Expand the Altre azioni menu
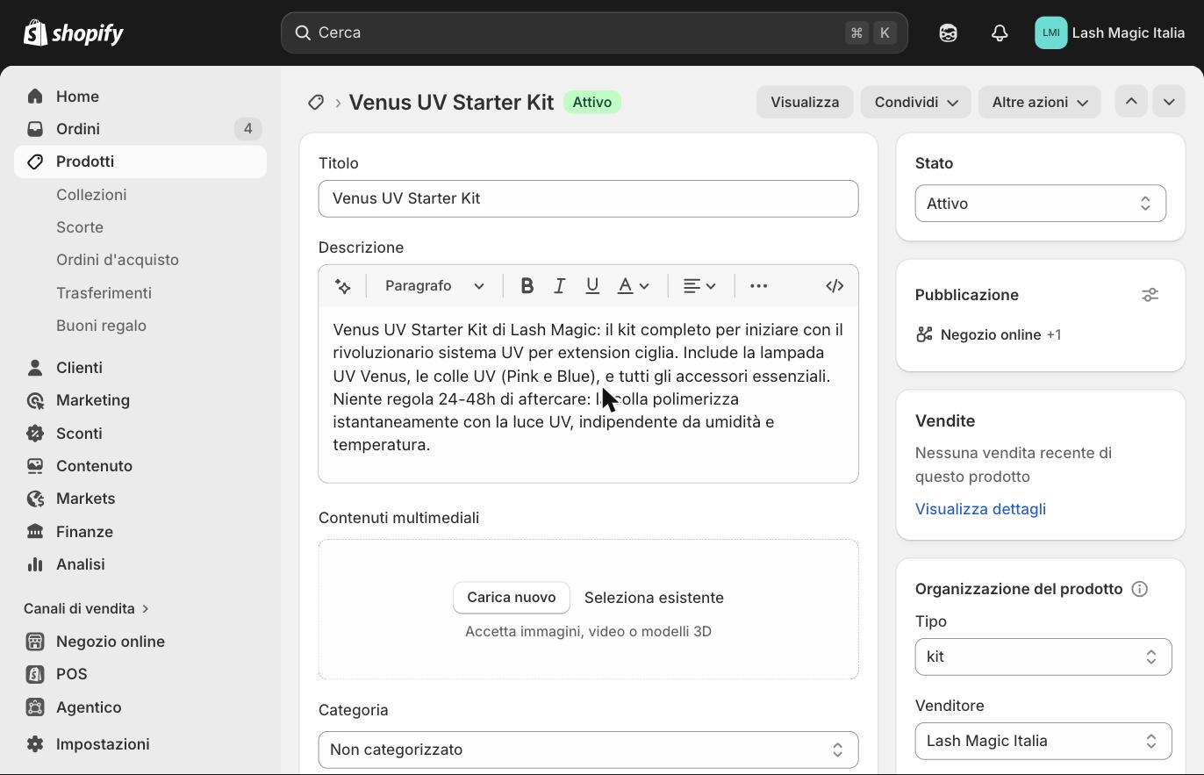This screenshot has width=1204, height=775. (x=1039, y=102)
